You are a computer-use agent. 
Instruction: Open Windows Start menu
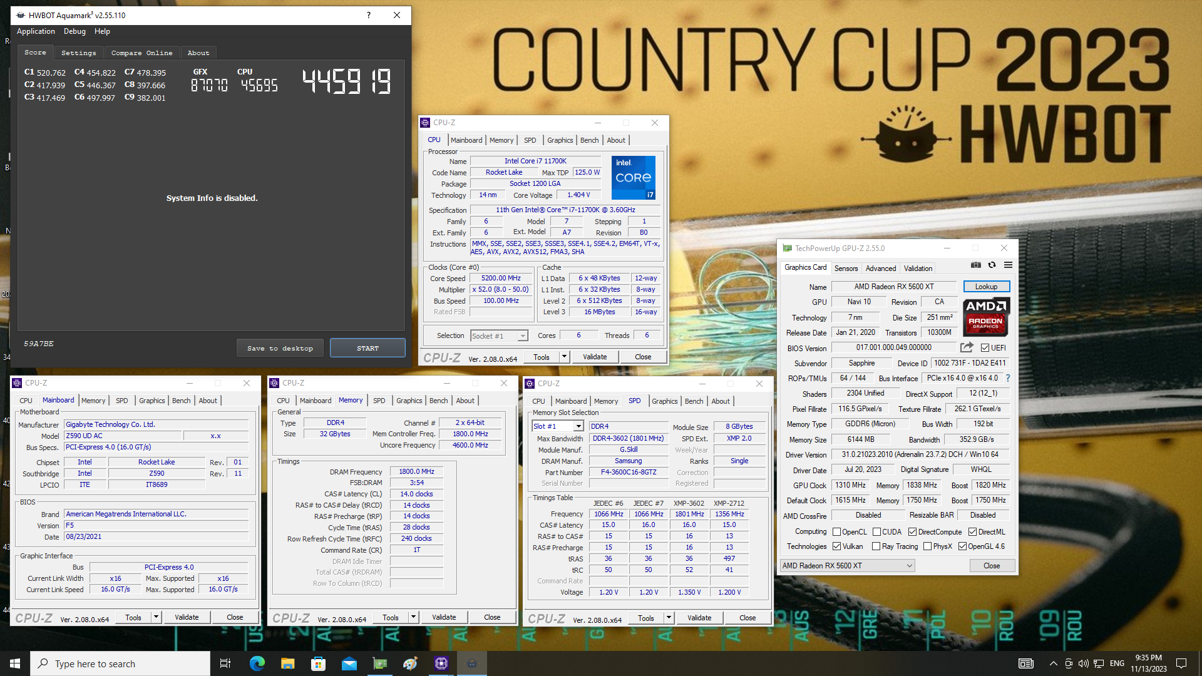[x=15, y=663]
